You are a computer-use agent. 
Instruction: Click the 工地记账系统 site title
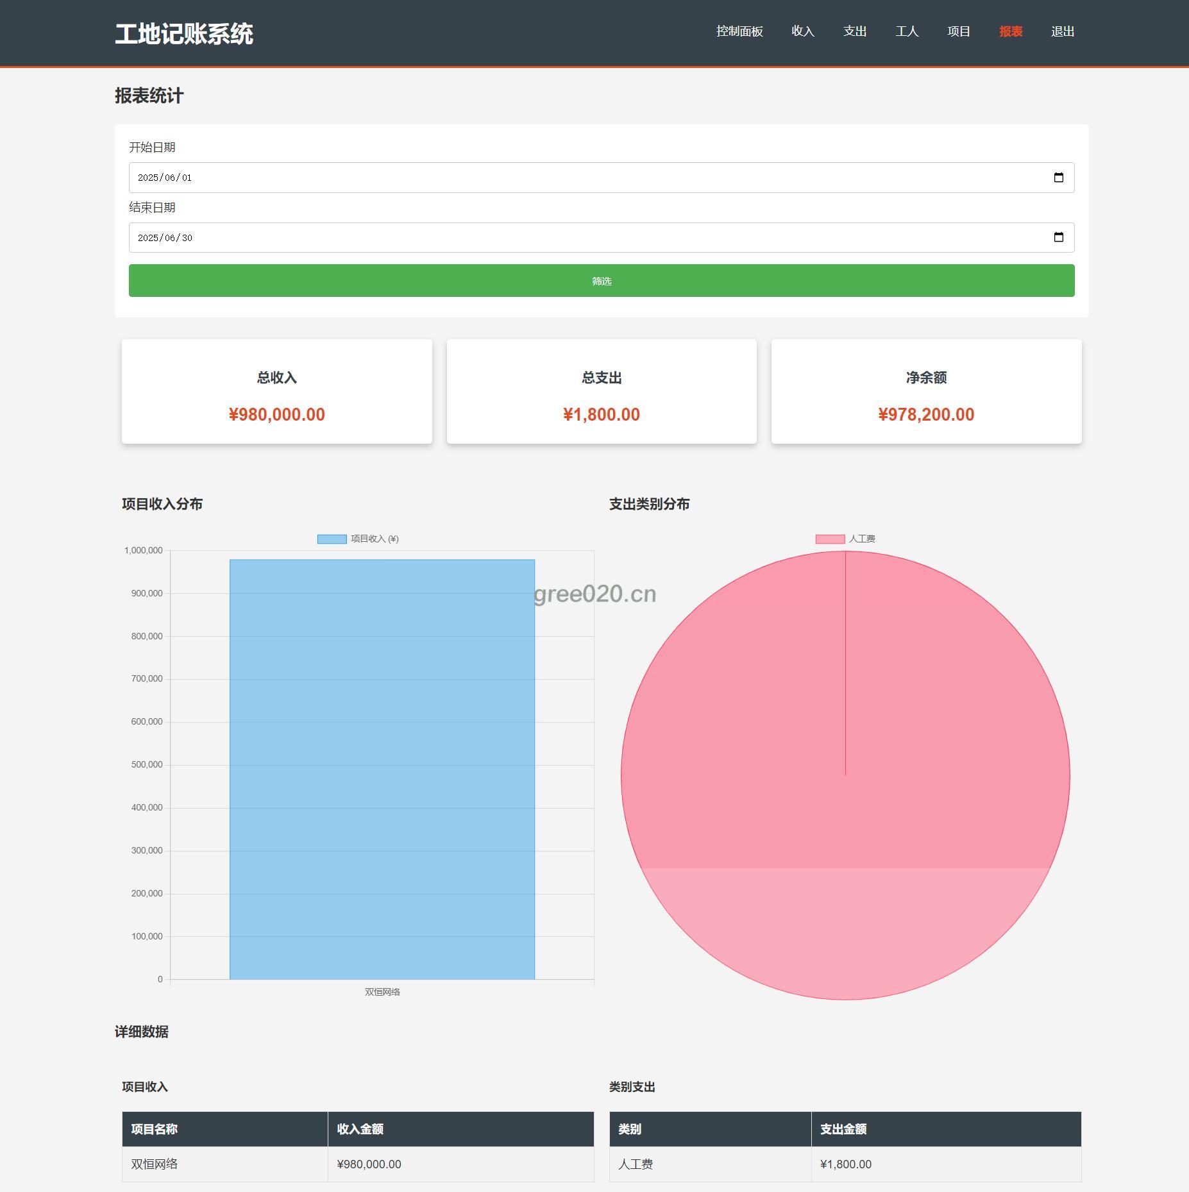click(x=184, y=34)
